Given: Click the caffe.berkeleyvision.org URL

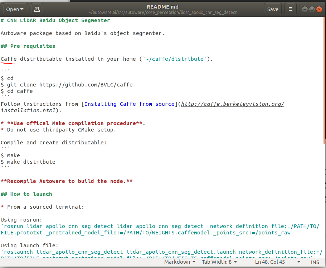Looking at the screenshot, I should click(233, 104).
